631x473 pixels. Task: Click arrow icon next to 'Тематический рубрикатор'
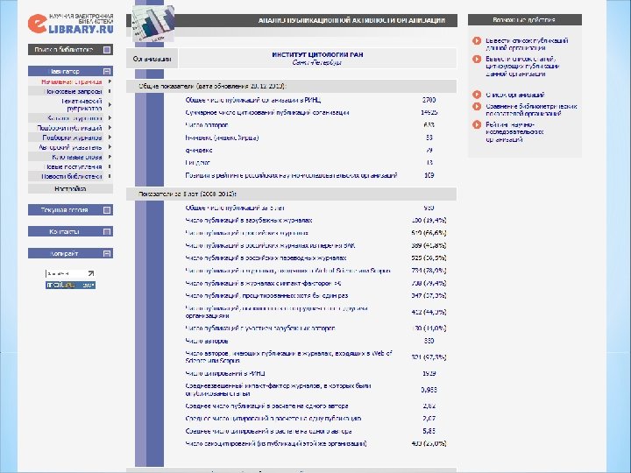(x=110, y=105)
